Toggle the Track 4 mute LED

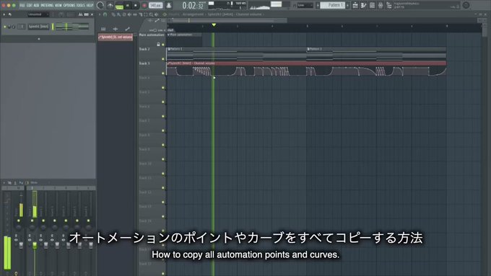pos(163,87)
